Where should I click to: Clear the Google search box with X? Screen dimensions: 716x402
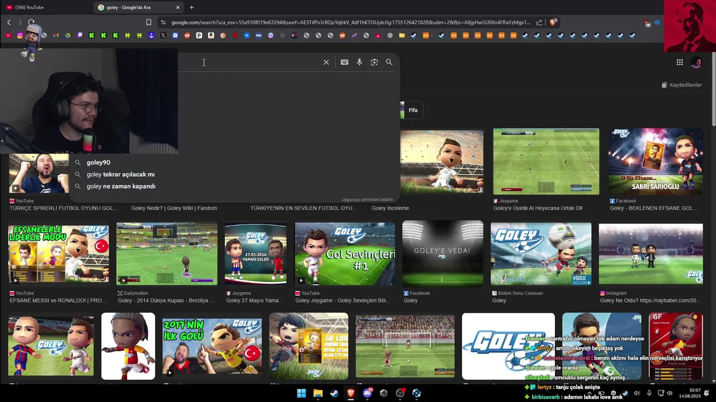point(326,62)
